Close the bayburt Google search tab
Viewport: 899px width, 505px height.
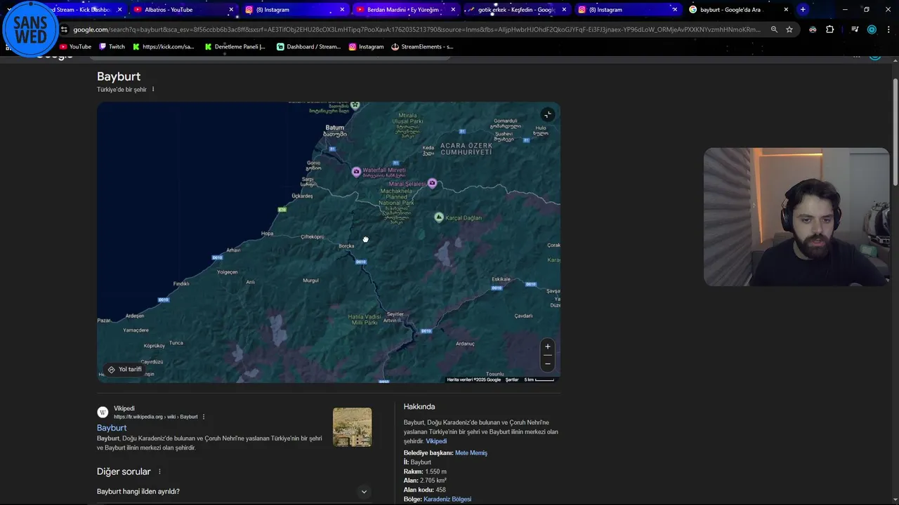(x=786, y=10)
